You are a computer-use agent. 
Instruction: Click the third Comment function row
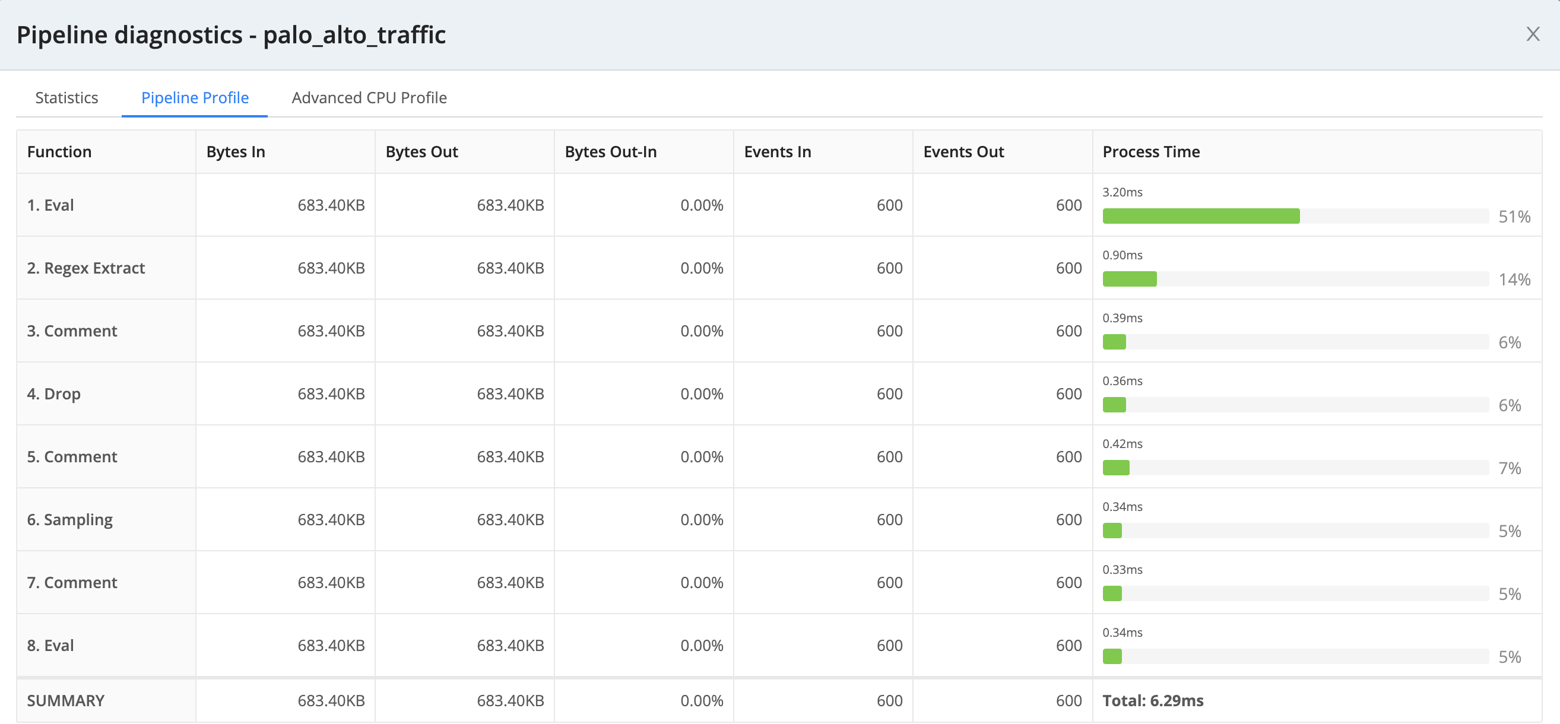(71, 582)
